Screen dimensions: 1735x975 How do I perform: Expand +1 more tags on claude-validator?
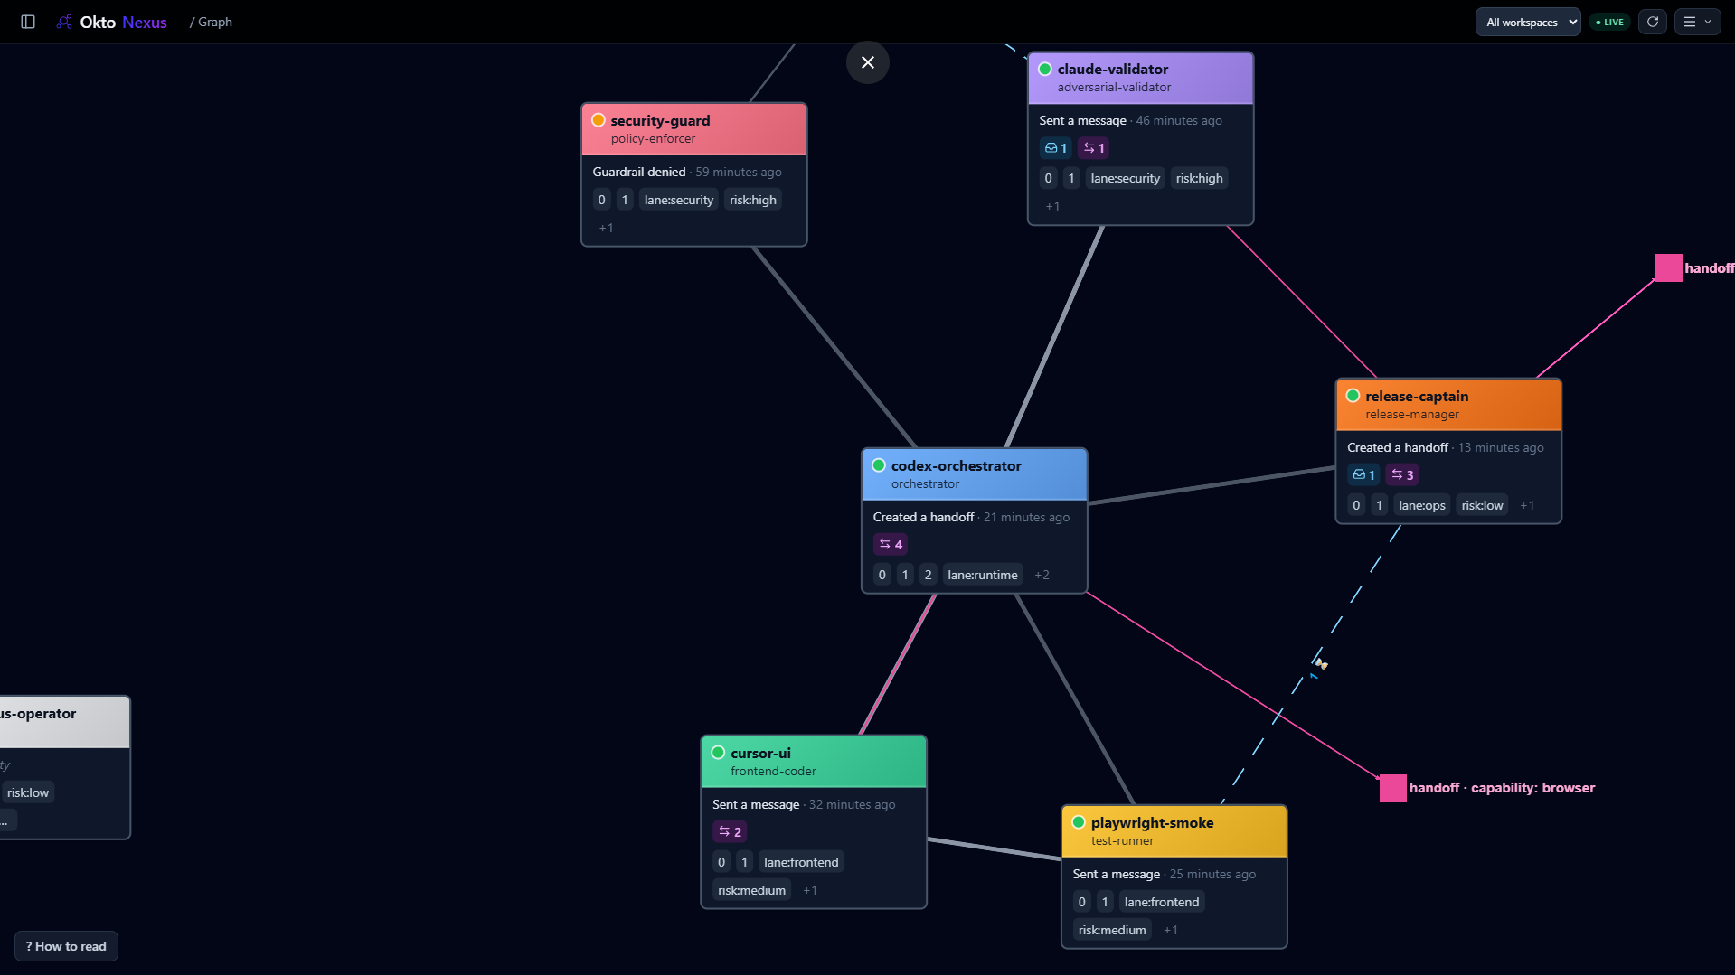tap(1053, 207)
